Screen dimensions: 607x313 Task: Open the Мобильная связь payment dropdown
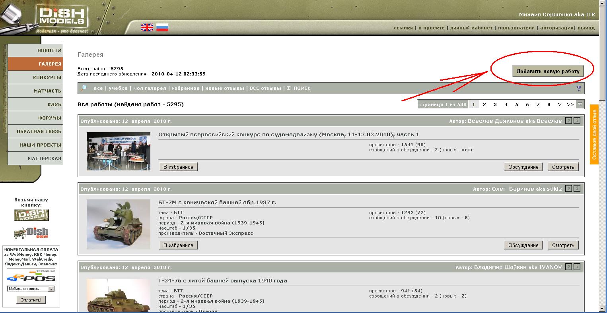(x=51, y=289)
